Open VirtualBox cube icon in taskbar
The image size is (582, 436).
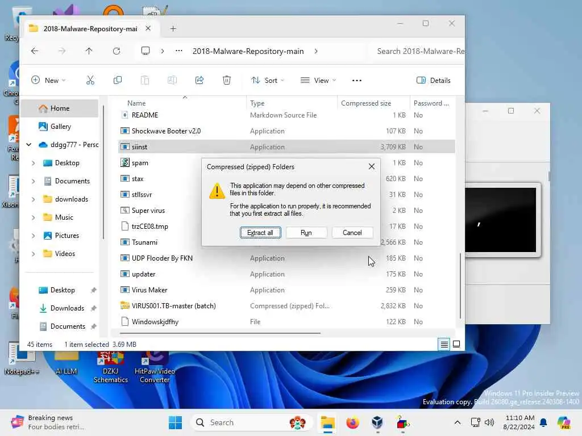377,422
